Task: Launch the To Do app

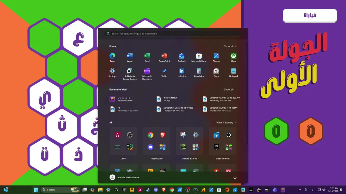Action: 164,72
